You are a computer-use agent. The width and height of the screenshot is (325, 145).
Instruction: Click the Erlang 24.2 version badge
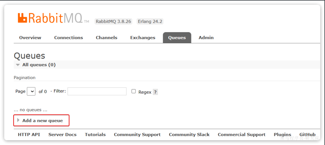click(x=150, y=21)
